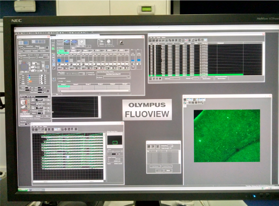Screen dimensions: 279x206
Task: Select the Line filter mode radio button
Action: [68, 74]
